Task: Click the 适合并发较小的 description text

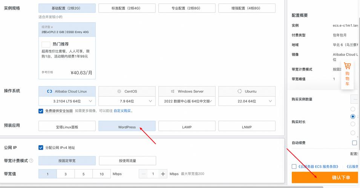Action: coord(50,17)
